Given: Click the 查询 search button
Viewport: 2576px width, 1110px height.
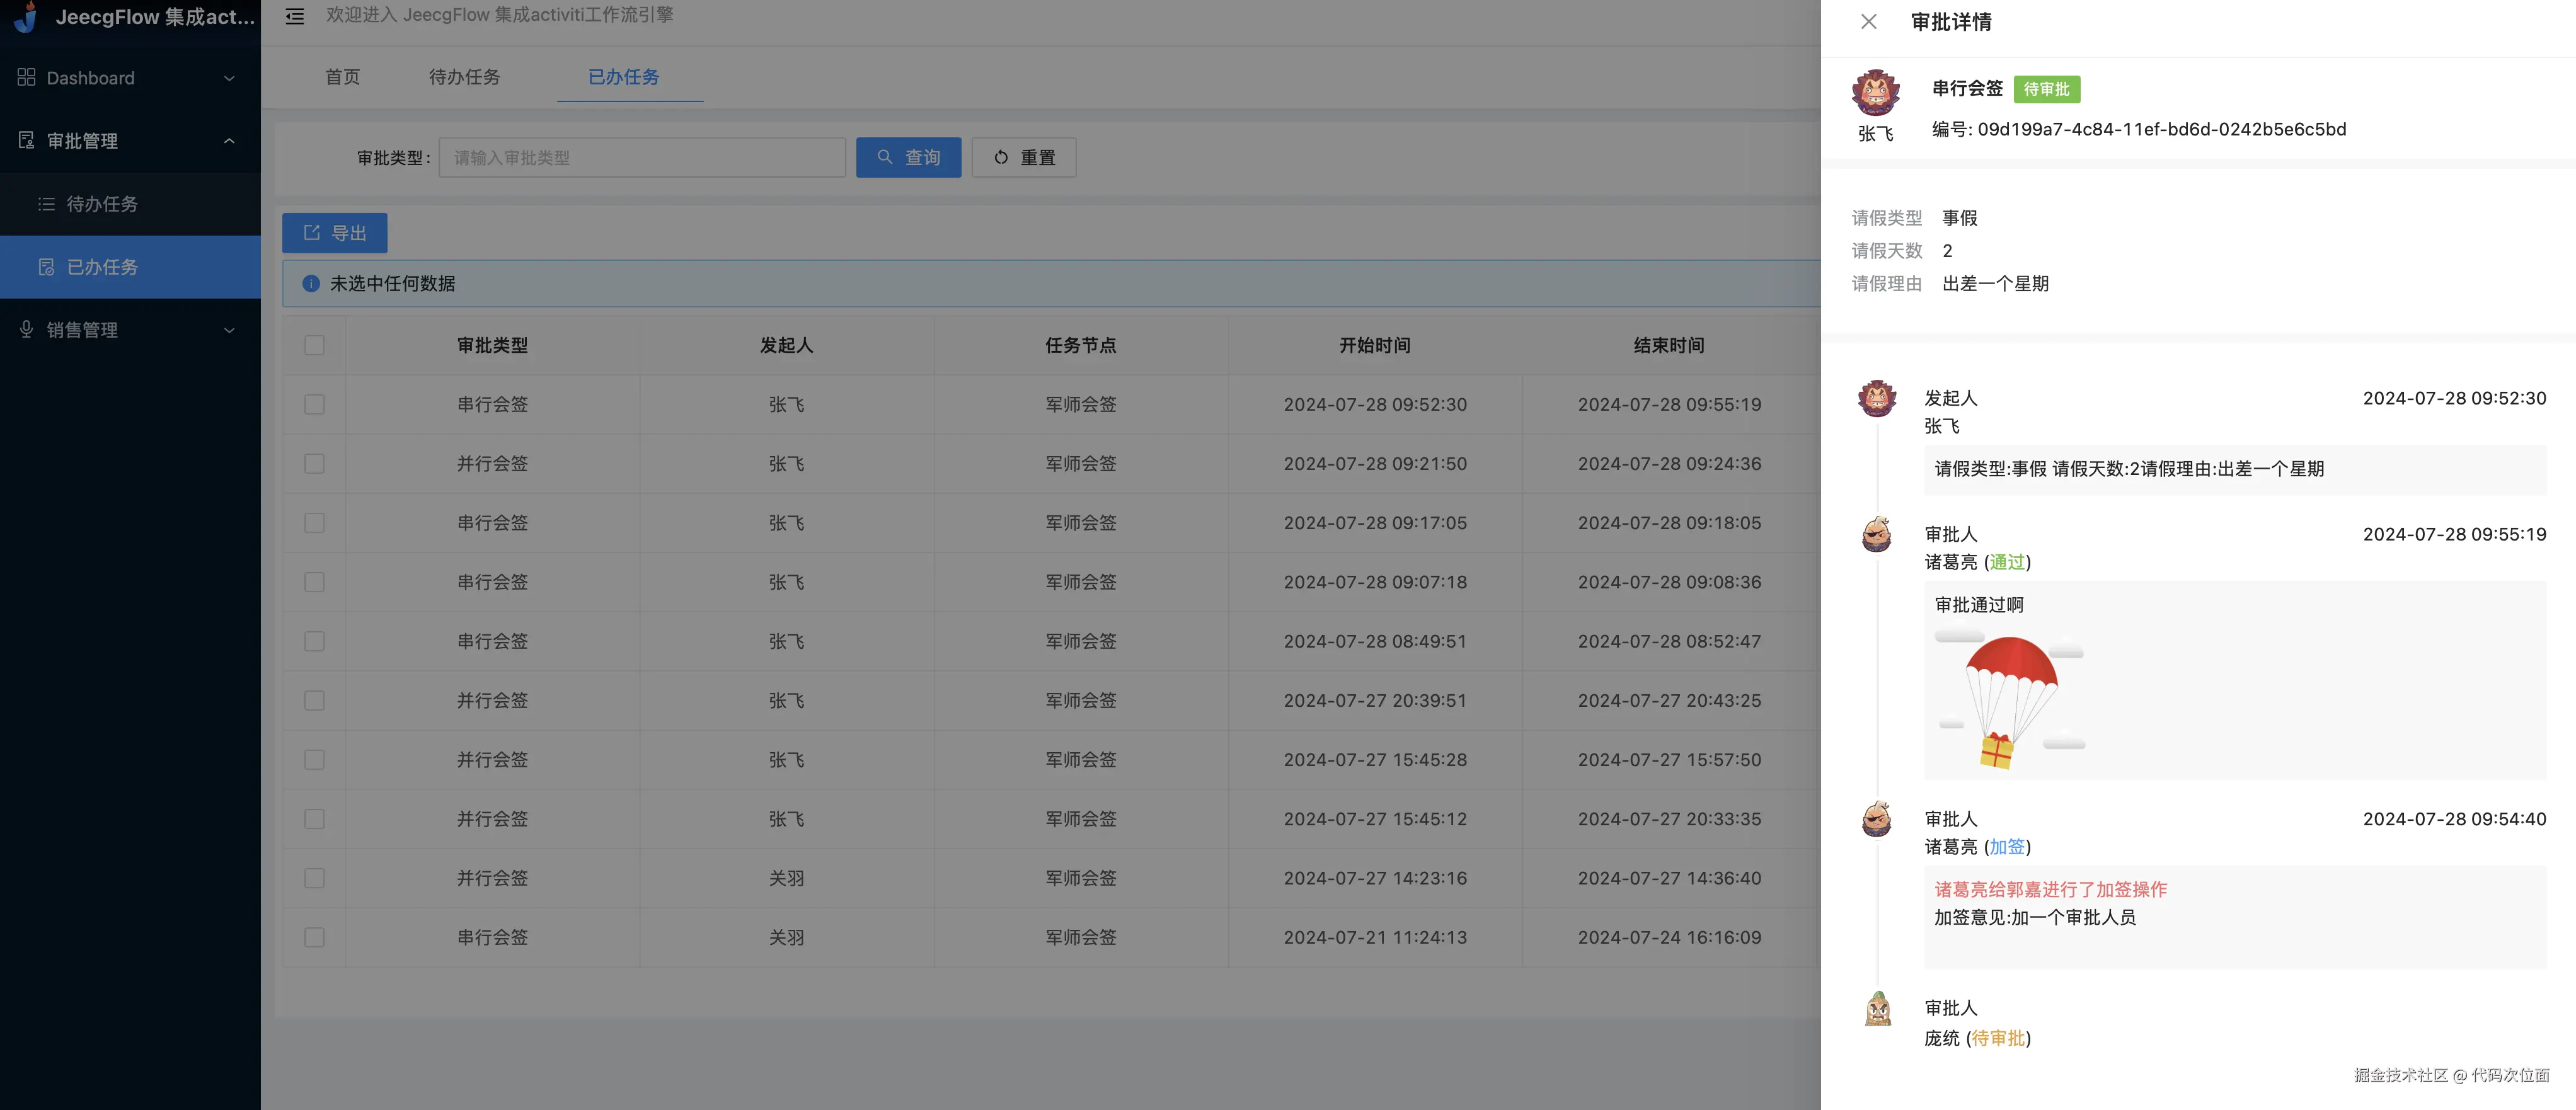Looking at the screenshot, I should 908,158.
